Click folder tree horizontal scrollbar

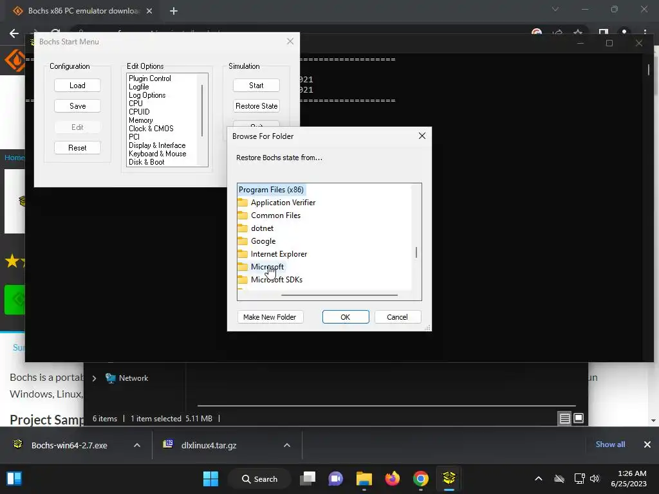coord(339,295)
